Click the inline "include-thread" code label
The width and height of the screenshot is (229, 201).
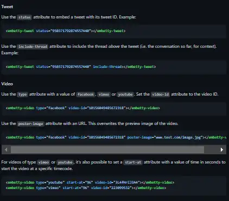point(33,47)
